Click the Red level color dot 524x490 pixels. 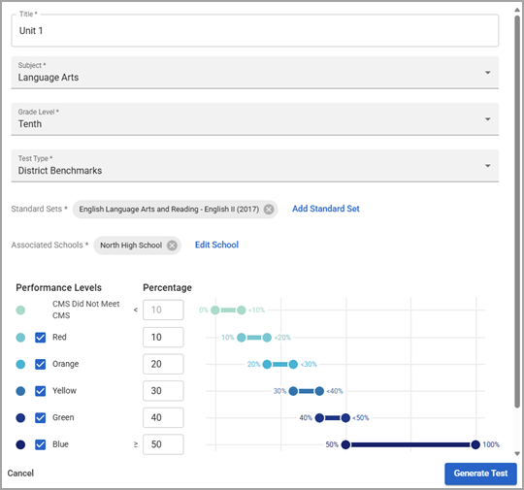point(20,338)
